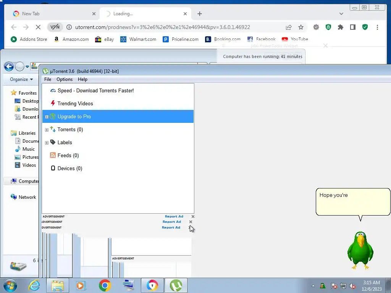Open the Amazon.com bookmark

(71, 39)
